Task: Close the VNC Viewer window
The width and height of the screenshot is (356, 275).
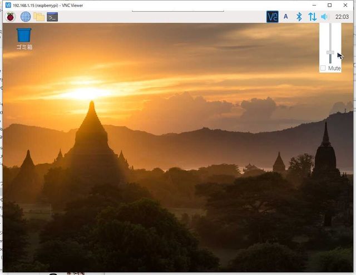Action: [345, 5]
